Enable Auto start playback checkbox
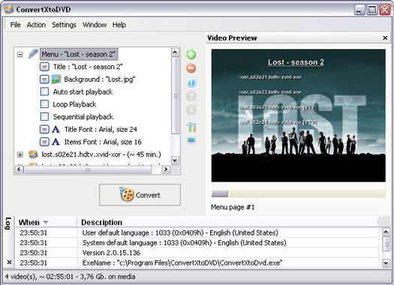This screenshot has height=285, width=394. click(x=44, y=91)
